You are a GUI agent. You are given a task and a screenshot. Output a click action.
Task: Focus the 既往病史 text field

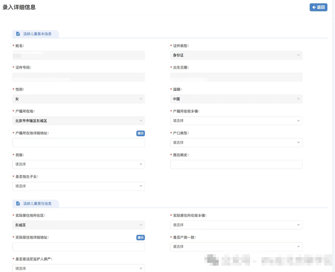(236, 164)
